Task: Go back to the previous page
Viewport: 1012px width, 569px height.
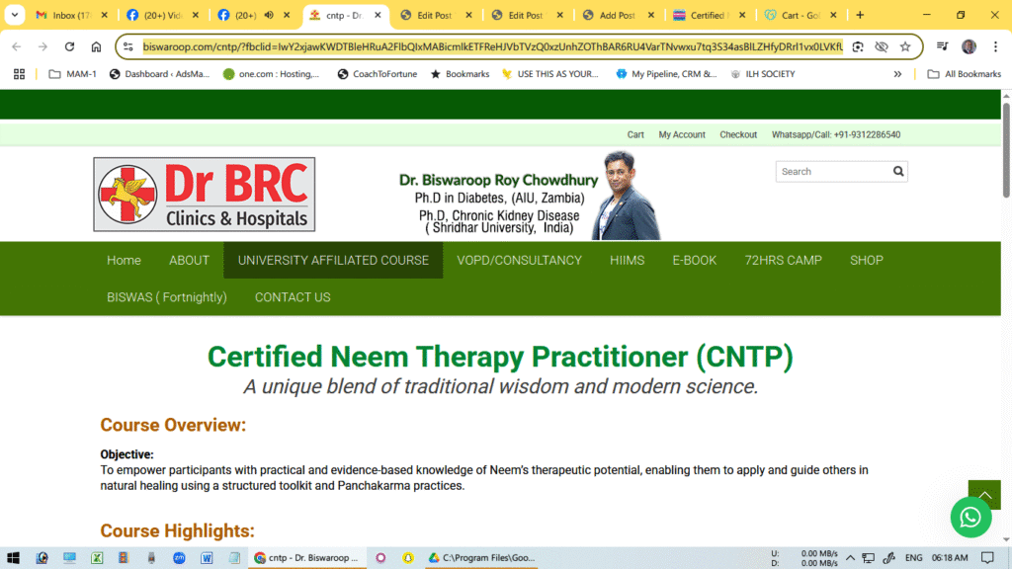Action: point(16,46)
